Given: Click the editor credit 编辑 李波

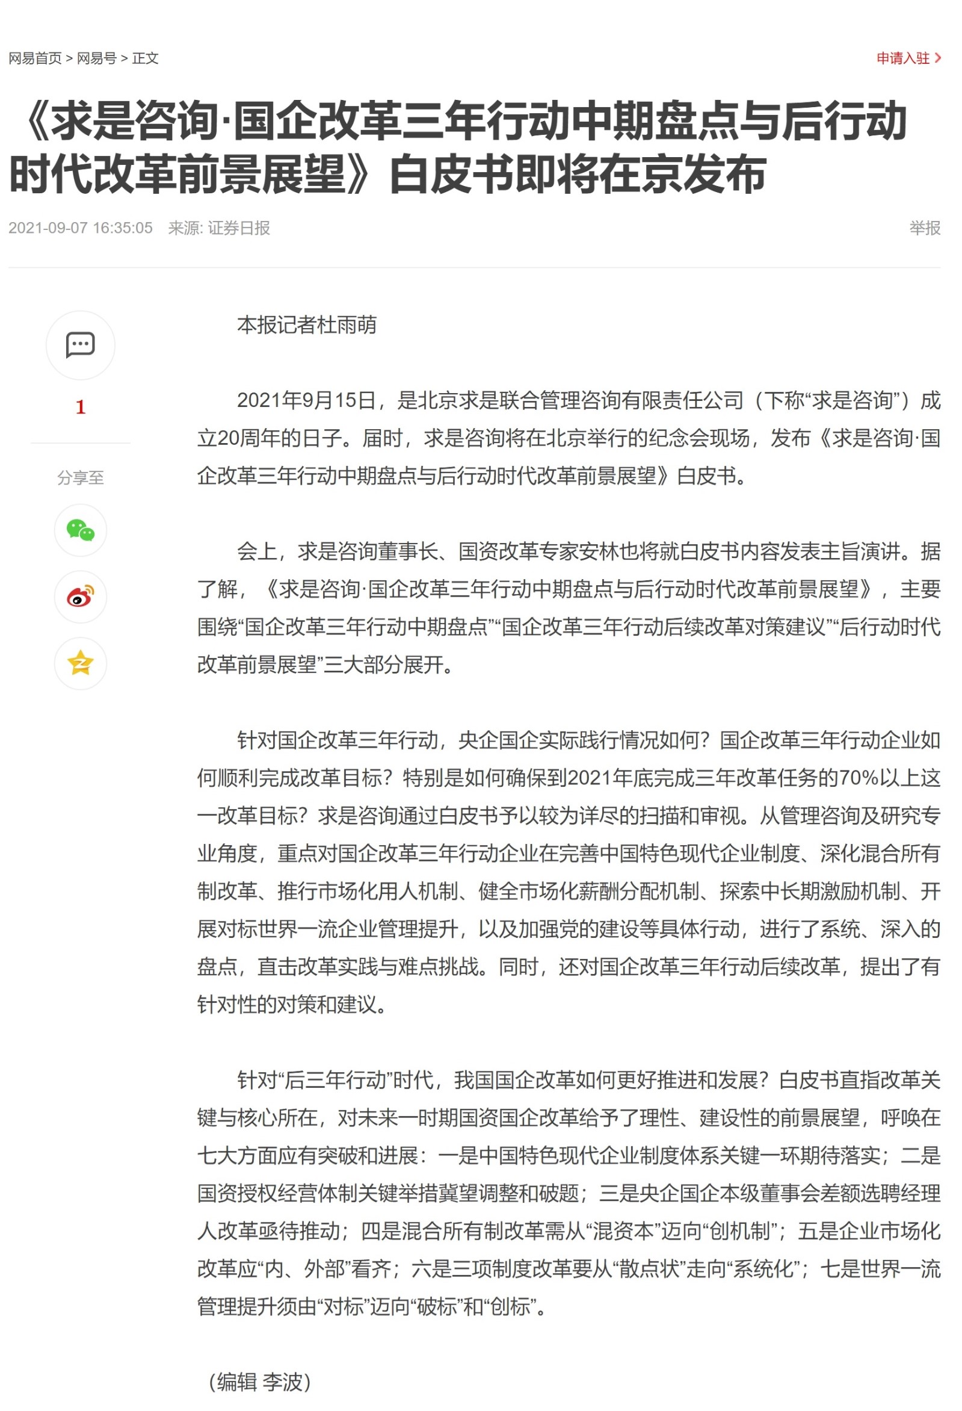Looking at the screenshot, I should point(260,1382).
